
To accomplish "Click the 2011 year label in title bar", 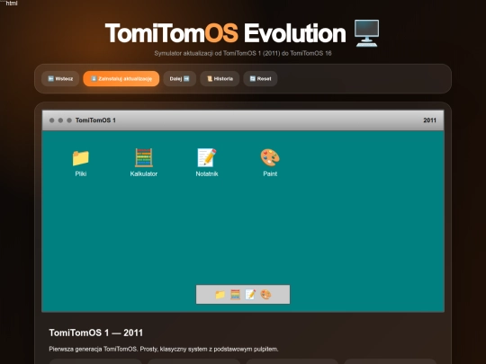I will tap(429, 120).
